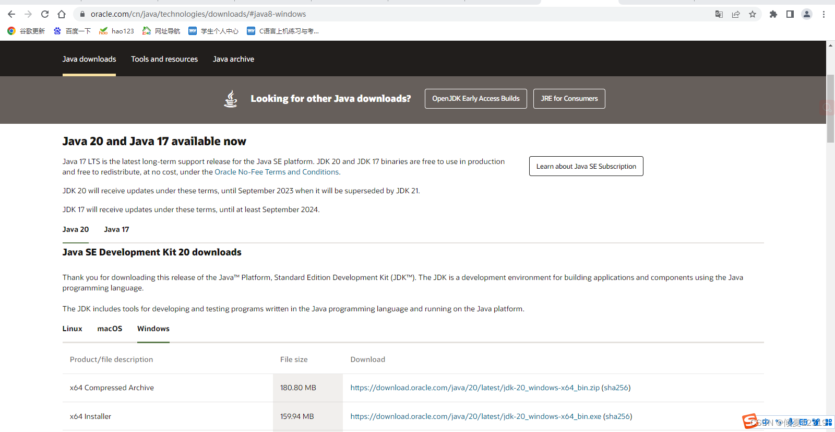Switch to Tools and resources tab

164,59
